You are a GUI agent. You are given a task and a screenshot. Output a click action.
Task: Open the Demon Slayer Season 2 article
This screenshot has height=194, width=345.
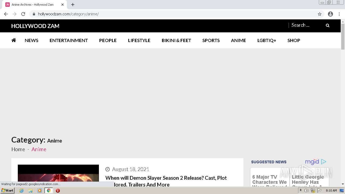tap(166, 181)
